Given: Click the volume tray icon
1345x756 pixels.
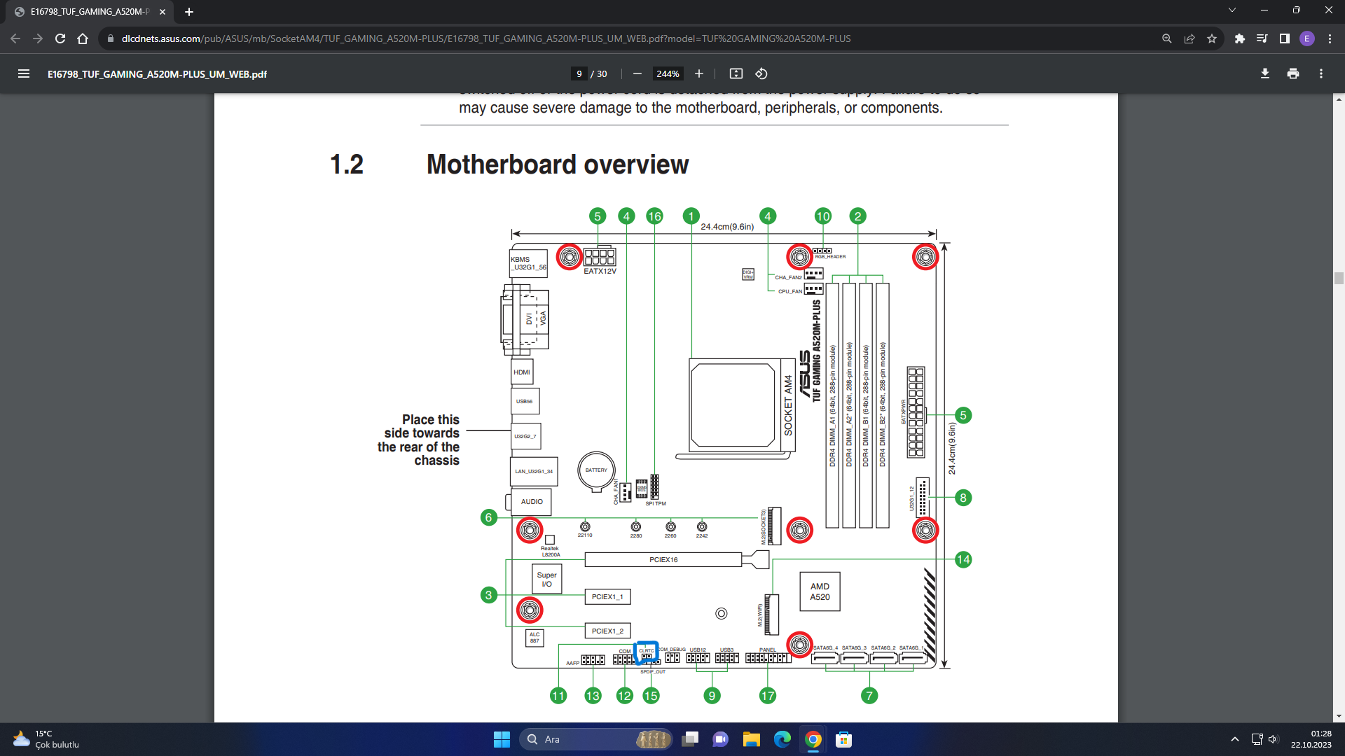Looking at the screenshot, I should pos(1273,739).
